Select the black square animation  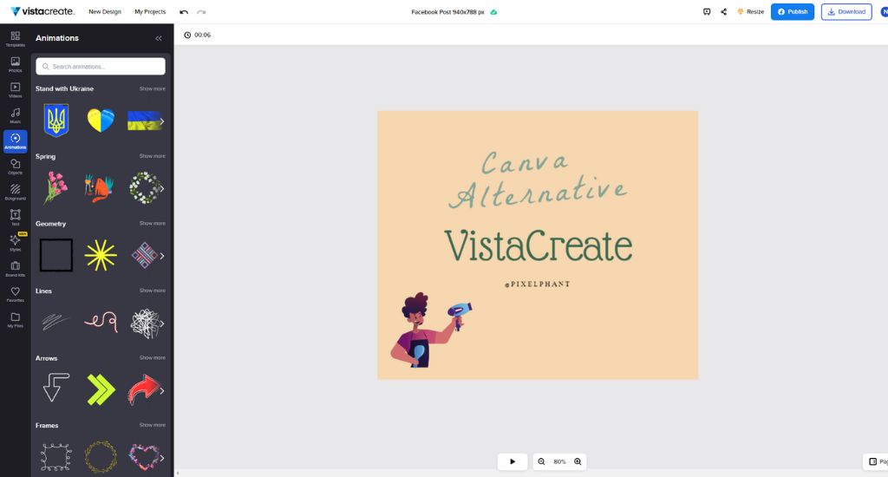[56, 255]
